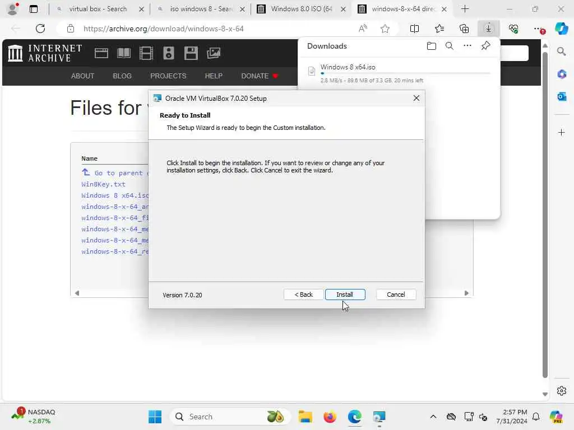The height and width of the screenshot is (430, 574).
Task: Open File Explorer from taskbar
Action: (x=305, y=417)
